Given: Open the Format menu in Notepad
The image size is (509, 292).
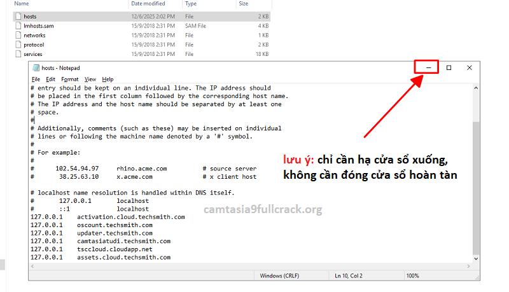Looking at the screenshot, I should click(x=70, y=79).
